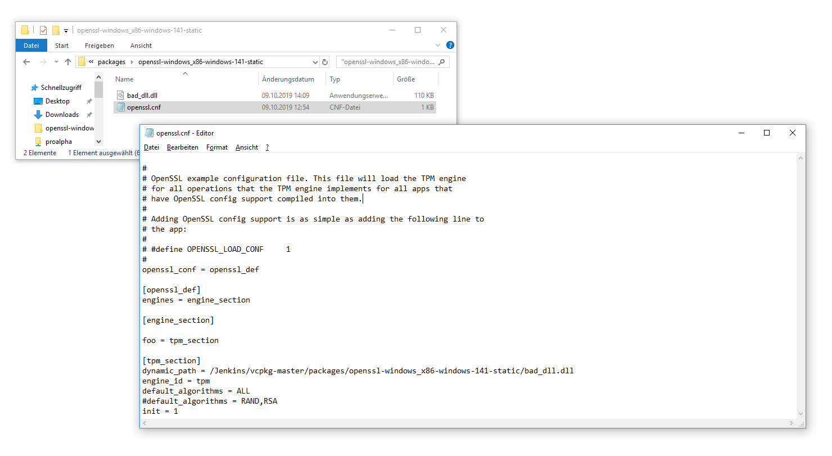This screenshot has height=456, width=832.
Task: Open the Format menu in Editor
Action: pos(216,147)
